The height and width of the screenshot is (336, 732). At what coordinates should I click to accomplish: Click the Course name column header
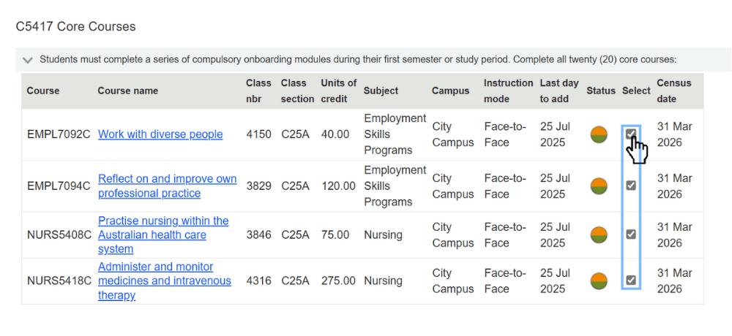pyautogui.click(x=127, y=91)
